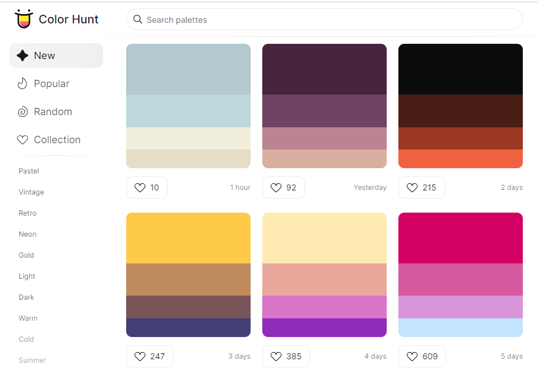Open the Cold tag

pos(26,339)
